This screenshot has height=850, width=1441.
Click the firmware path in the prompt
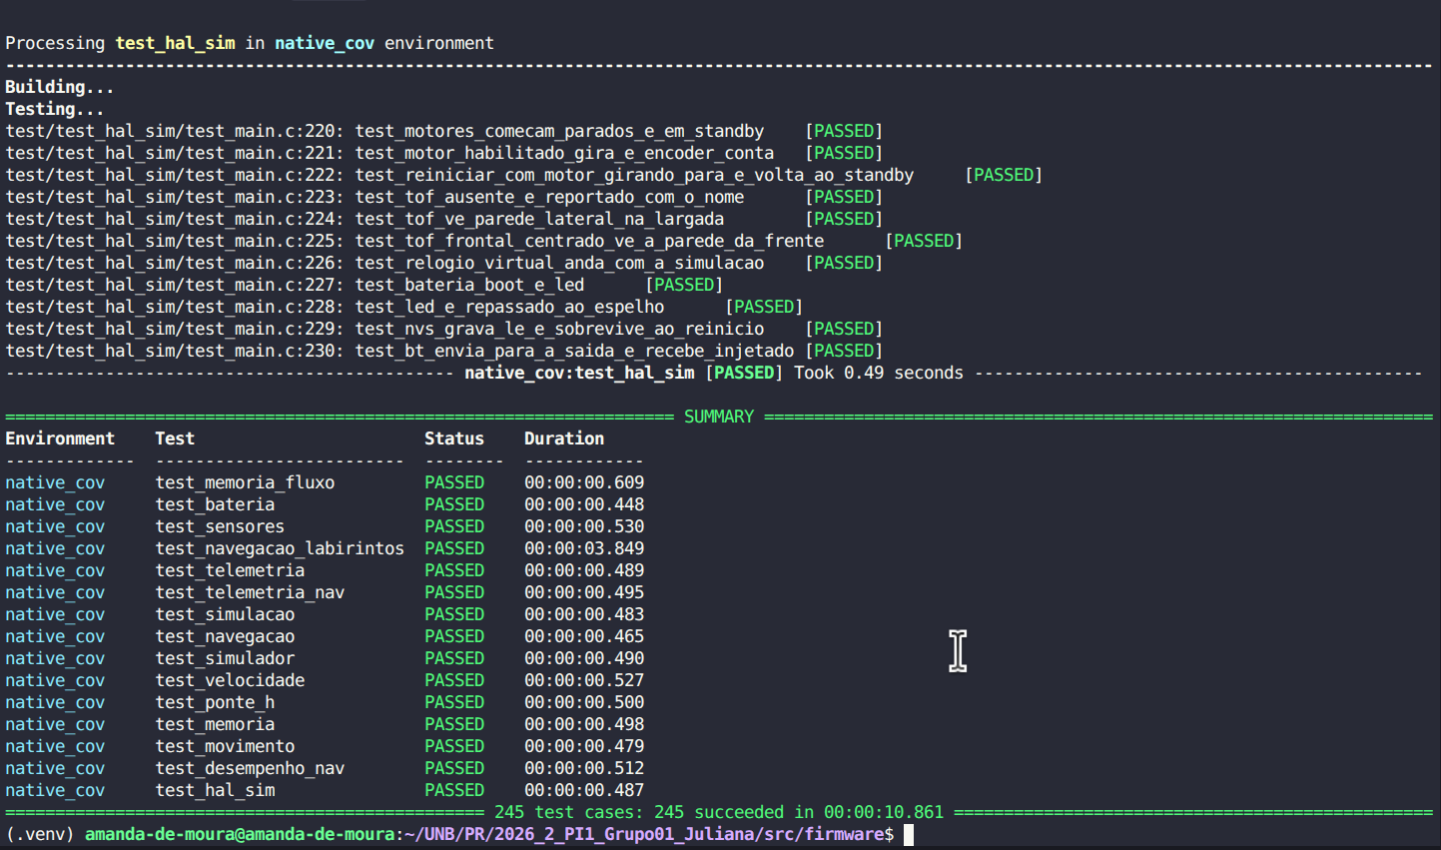point(644,834)
